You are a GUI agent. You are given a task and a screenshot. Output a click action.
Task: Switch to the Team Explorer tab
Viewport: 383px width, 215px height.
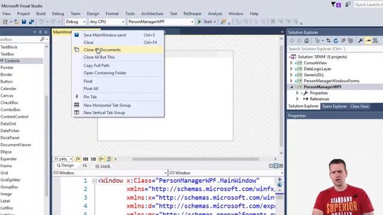point(335,106)
